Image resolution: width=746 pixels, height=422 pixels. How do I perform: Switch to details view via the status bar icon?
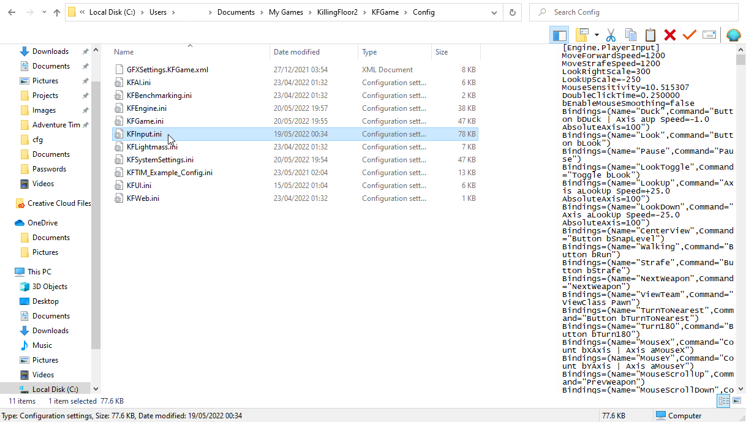coord(723,401)
